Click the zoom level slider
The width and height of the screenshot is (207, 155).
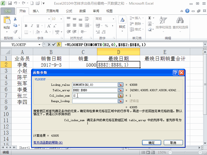pos(185,152)
